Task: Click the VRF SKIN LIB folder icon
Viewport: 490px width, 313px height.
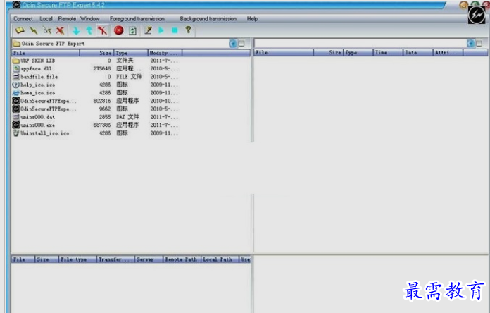Action: coord(16,61)
